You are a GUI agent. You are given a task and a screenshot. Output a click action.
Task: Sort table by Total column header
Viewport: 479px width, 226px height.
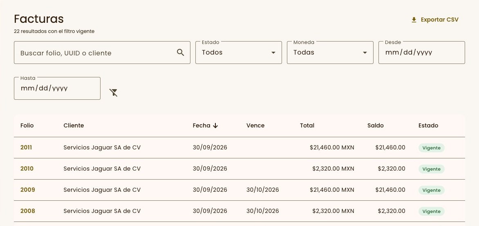307,125
